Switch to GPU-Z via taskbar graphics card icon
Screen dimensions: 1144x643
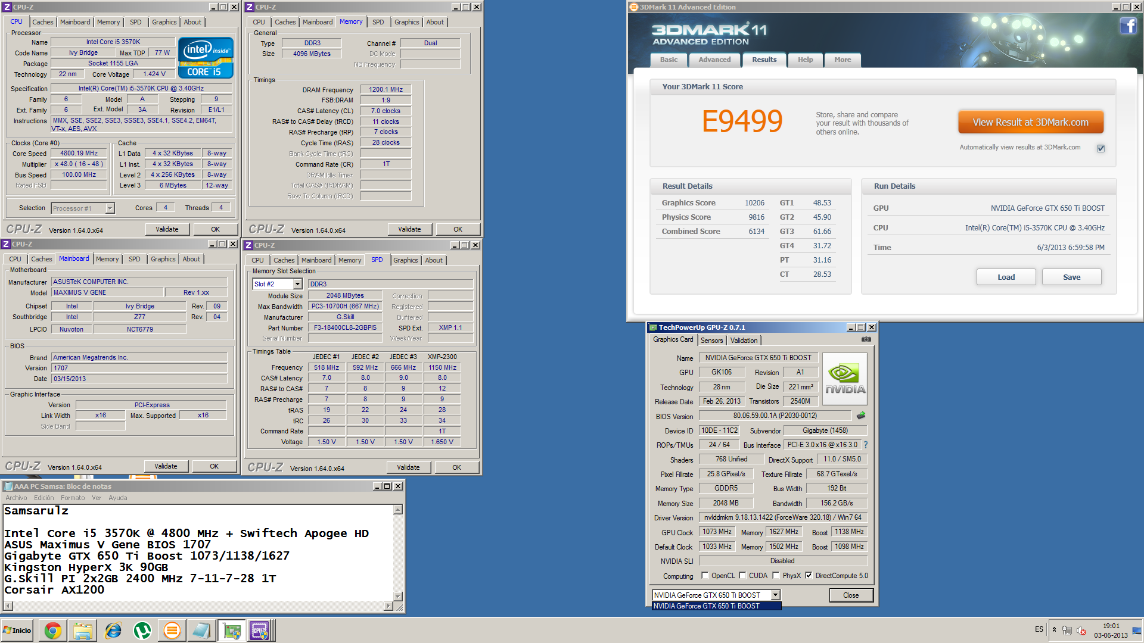pos(231,630)
